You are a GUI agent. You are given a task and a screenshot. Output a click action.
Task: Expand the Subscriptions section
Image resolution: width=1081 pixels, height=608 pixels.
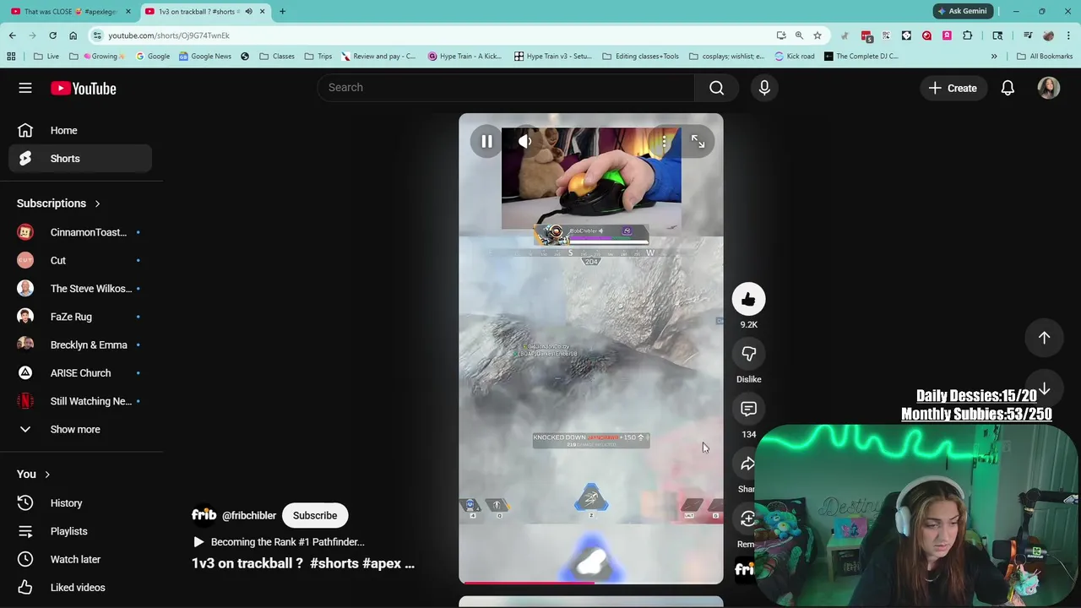pos(58,204)
